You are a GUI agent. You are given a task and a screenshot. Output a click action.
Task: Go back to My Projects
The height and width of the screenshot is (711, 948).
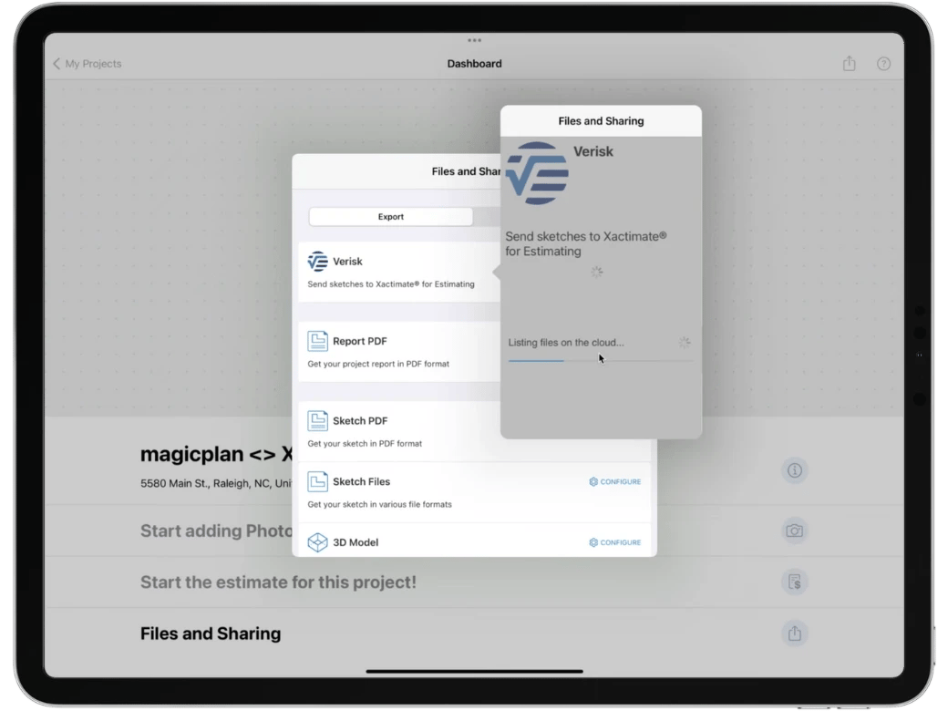pos(87,64)
